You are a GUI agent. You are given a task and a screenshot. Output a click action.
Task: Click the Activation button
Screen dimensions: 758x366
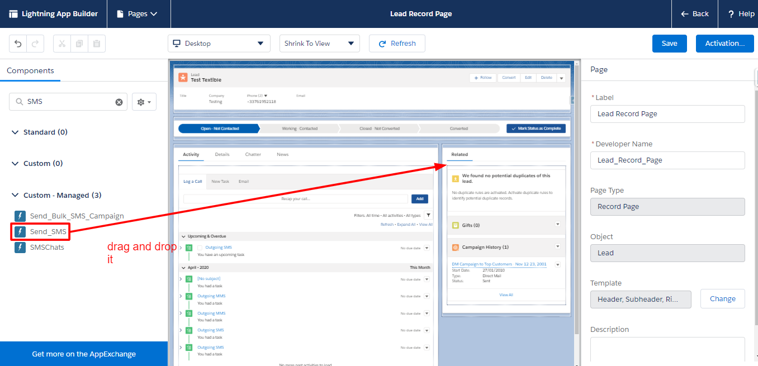click(725, 44)
